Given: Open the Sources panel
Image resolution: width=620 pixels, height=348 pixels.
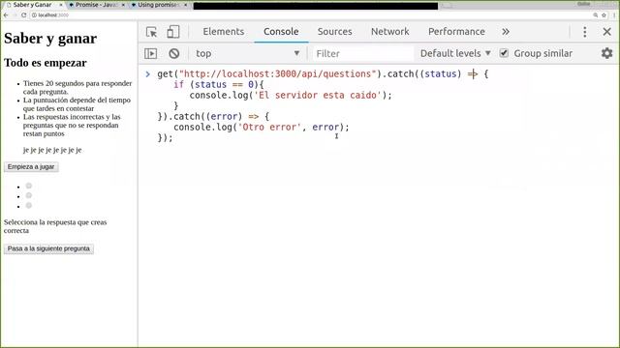Looking at the screenshot, I should (335, 32).
